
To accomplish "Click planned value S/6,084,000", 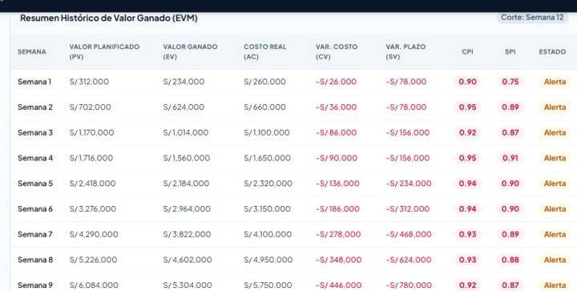I will pyautogui.click(x=94, y=285).
